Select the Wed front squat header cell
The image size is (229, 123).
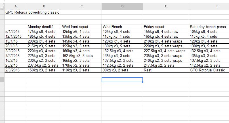[81, 27]
